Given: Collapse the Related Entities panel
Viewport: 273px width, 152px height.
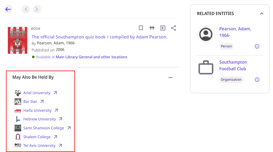Looking at the screenshot, I should [x=262, y=13].
